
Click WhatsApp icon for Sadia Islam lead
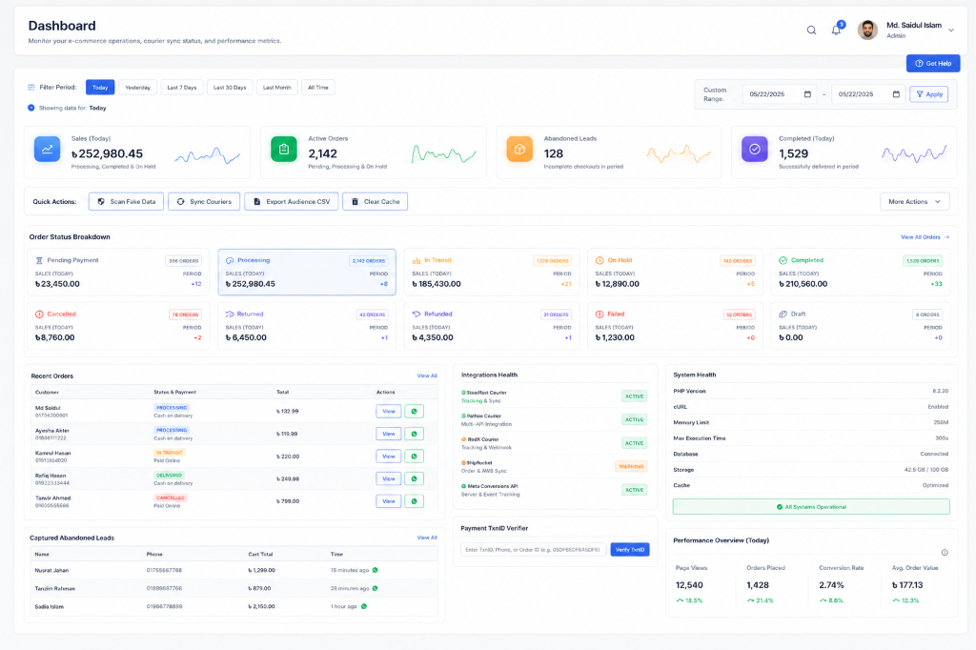point(364,606)
